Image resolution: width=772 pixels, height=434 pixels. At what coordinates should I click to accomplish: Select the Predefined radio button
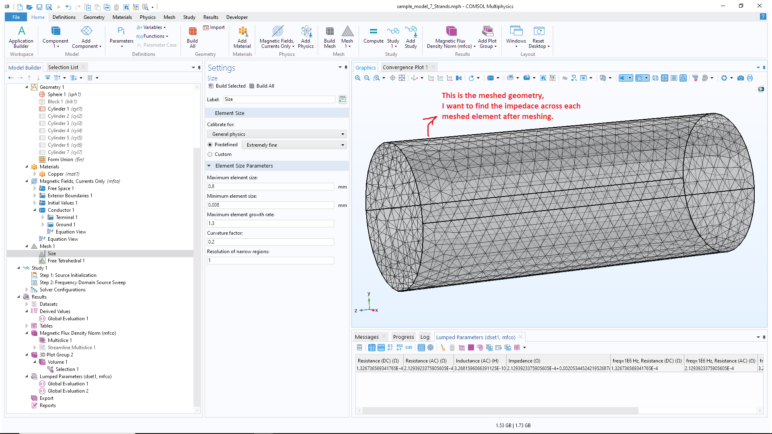[x=210, y=145]
